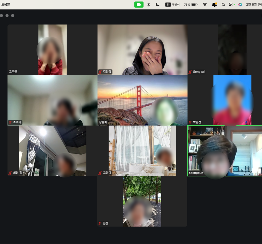Select the 고명미 video tile

pos(142,151)
